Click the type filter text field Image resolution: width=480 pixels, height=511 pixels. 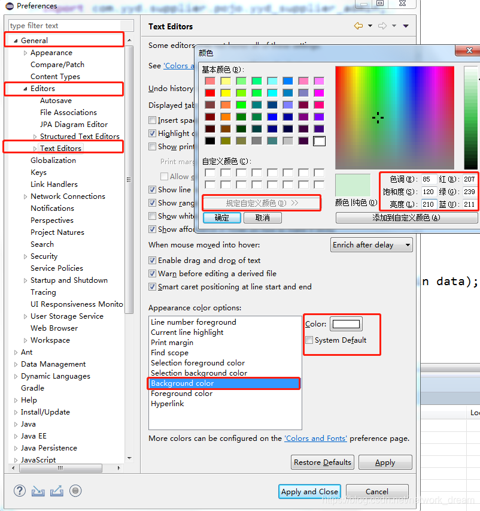coord(71,26)
